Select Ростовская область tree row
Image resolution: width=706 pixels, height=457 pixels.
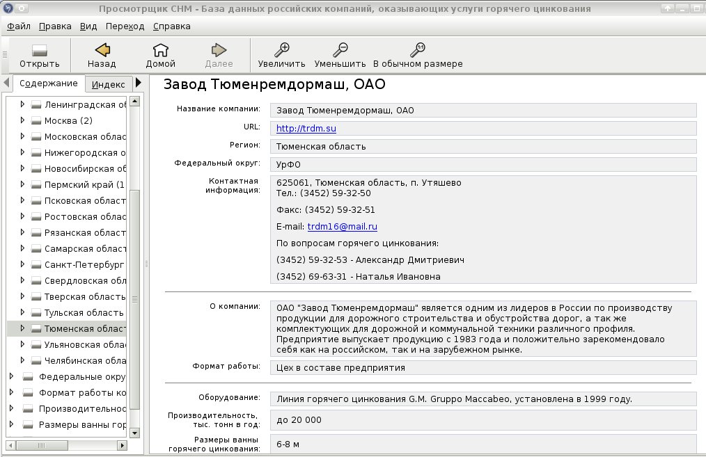67,216
